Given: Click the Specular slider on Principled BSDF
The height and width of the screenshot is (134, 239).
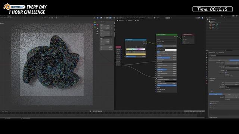Looking at the screenshot, I should click(x=167, y=58).
